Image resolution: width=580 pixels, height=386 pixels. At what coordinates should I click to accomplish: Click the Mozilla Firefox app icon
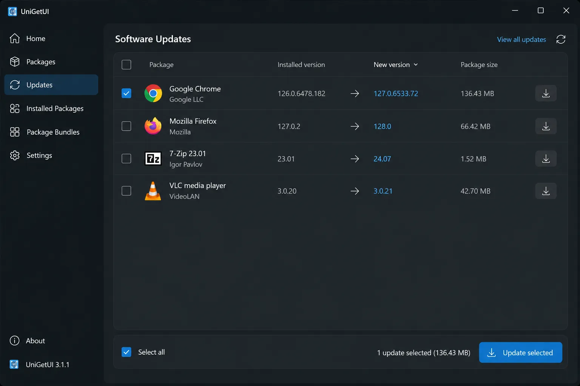pyautogui.click(x=153, y=126)
